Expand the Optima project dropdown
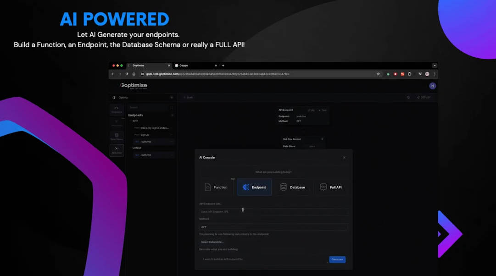 [x=172, y=98]
